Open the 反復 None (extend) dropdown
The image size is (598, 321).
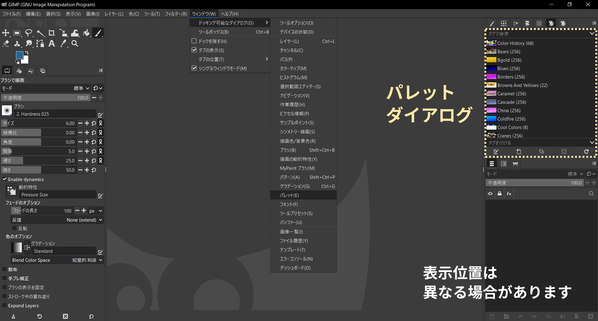pos(57,220)
